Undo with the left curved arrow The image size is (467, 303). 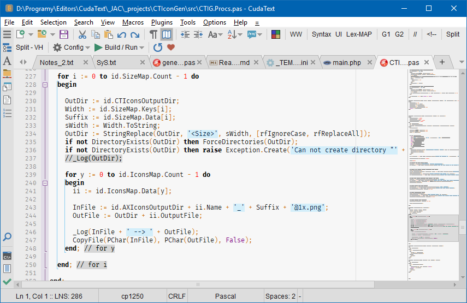point(121,34)
